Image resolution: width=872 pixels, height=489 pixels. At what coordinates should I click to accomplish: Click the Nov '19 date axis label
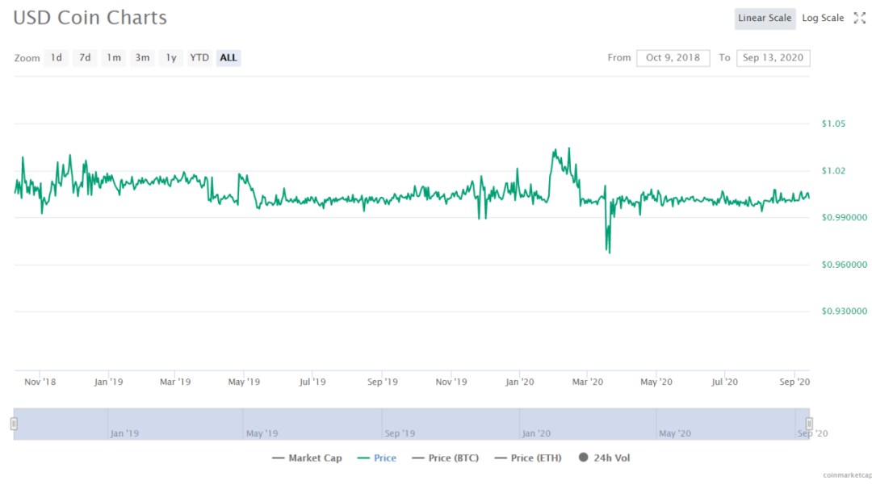tap(451, 382)
